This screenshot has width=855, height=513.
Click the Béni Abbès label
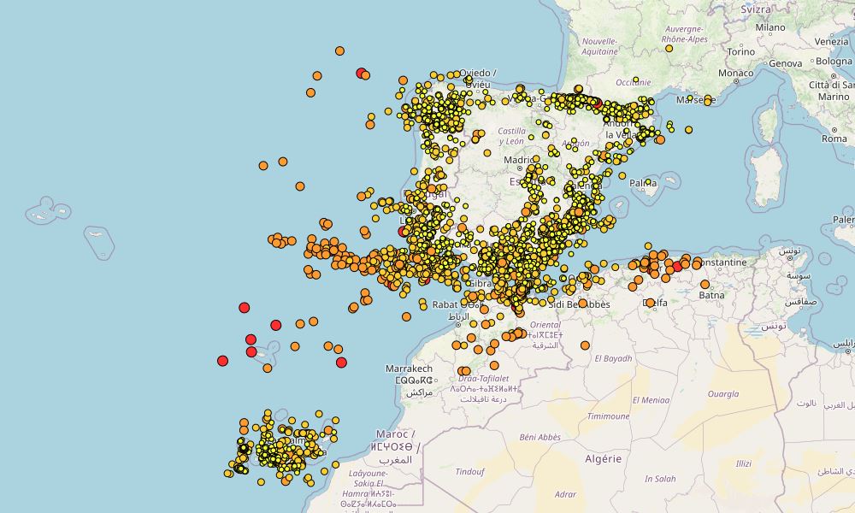[x=540, y=437]
